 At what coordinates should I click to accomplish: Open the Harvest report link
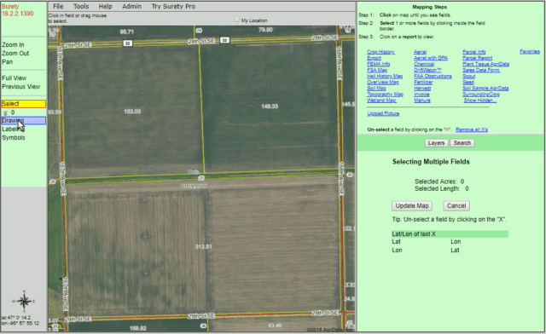click(422, 88)
